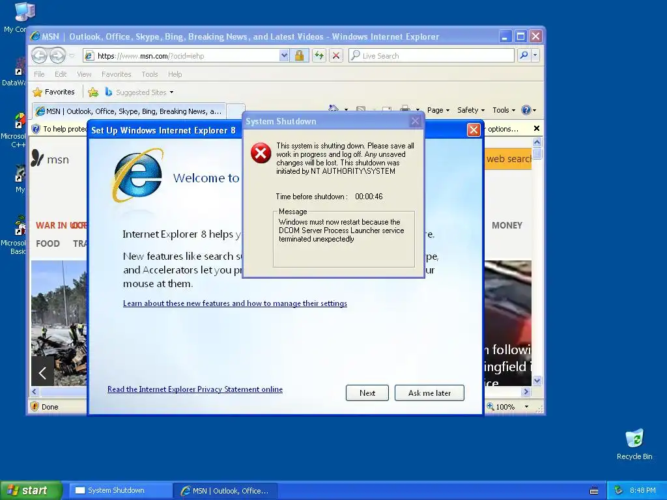Open the search provider dropdown arrow

coord(535,56)
